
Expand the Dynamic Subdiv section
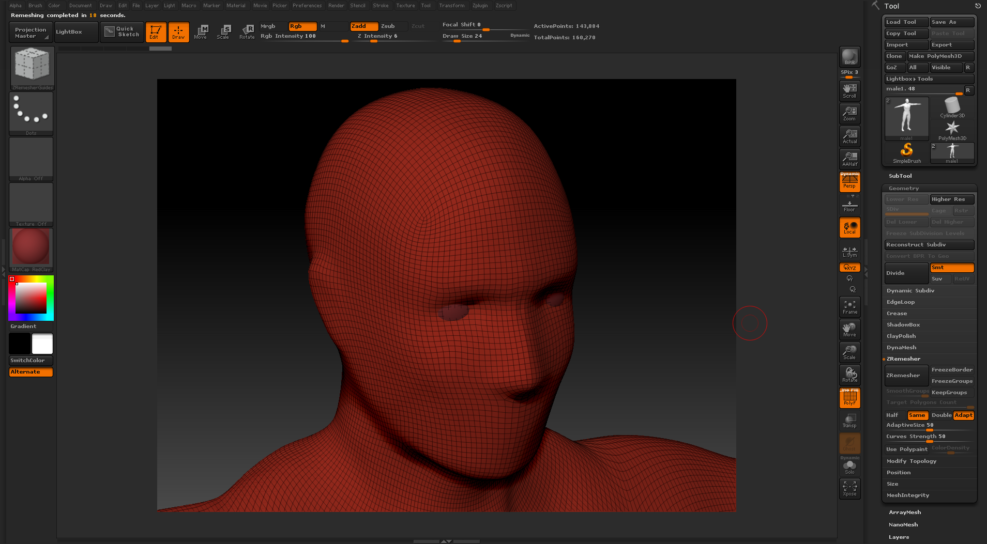[x=910, y=291]
